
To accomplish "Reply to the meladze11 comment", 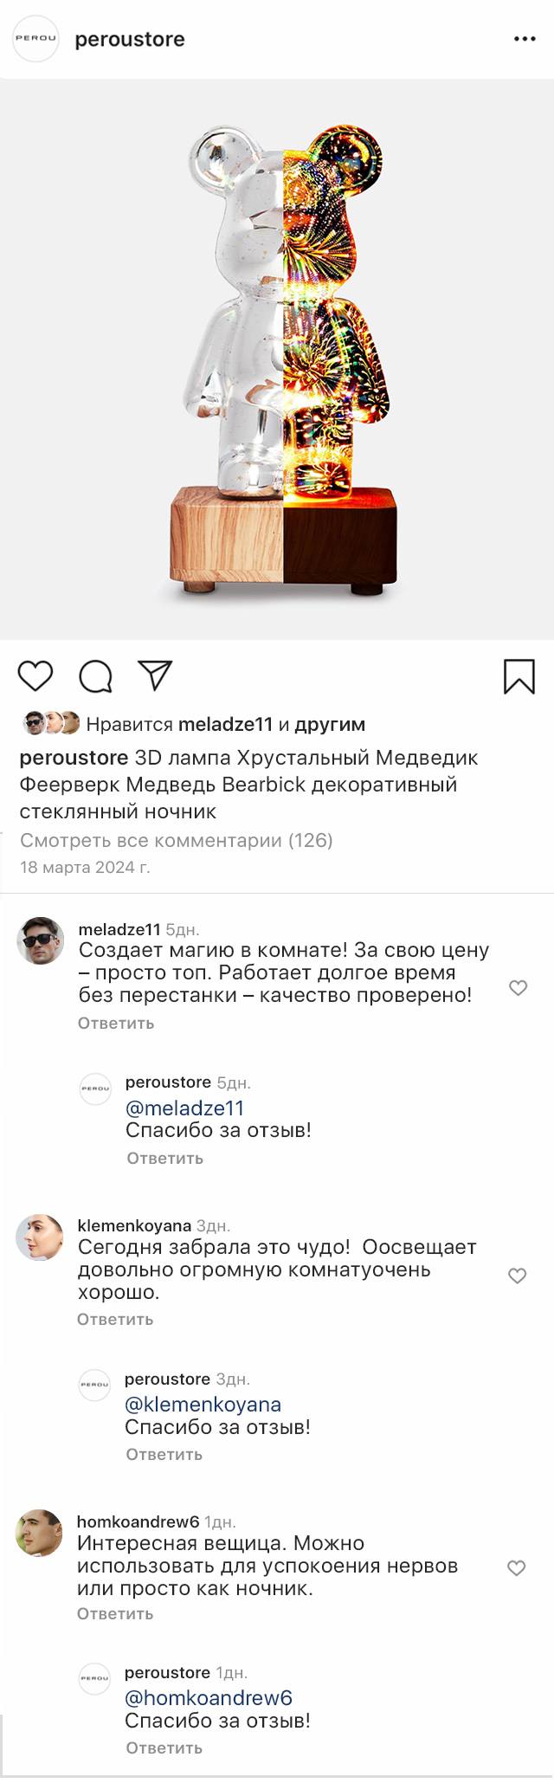I will [x=116, y=1023].
